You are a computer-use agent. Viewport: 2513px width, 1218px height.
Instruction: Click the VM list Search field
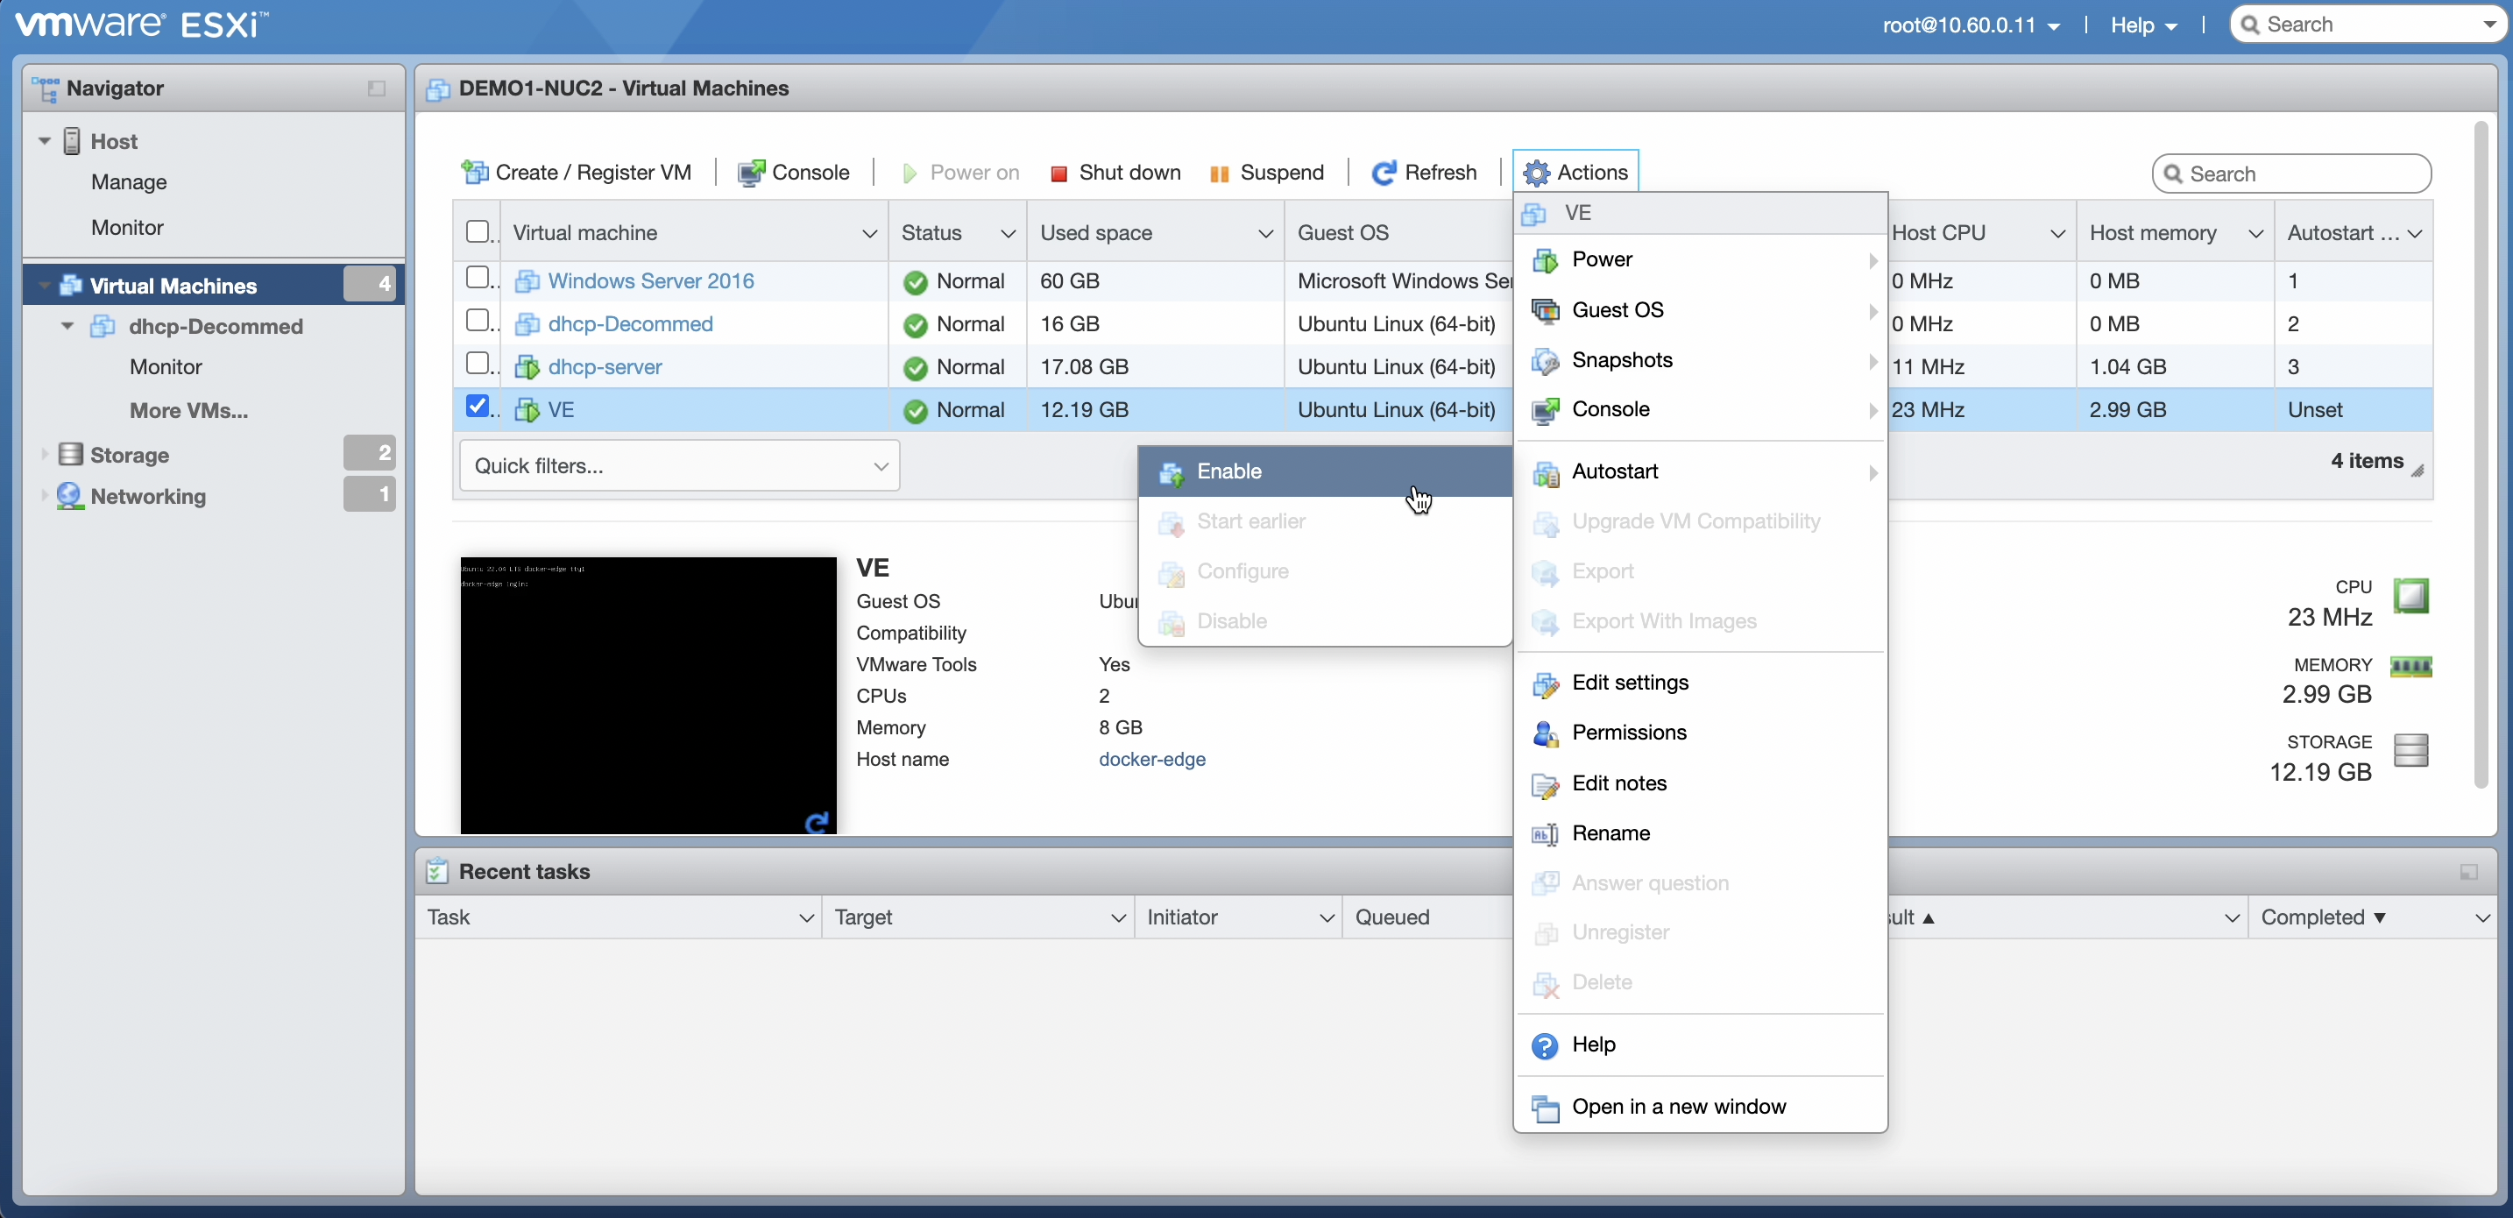pyautogui.click(x=2290, y=173)
